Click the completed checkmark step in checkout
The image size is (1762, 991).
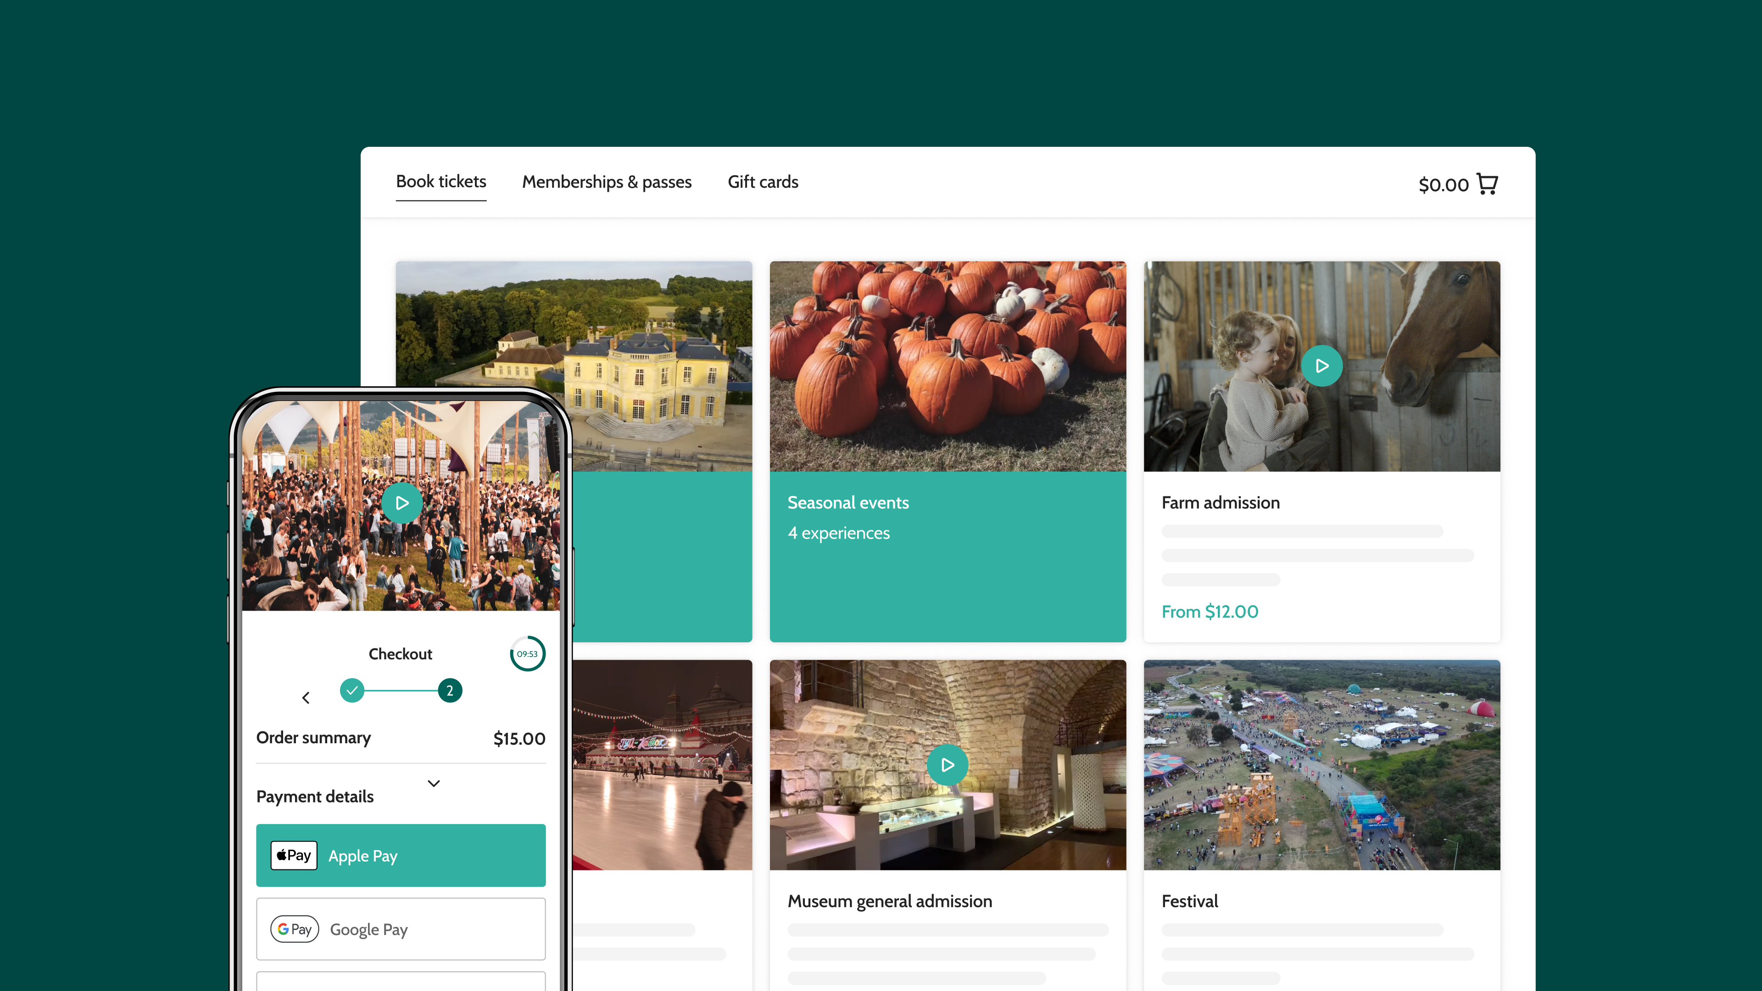351,690
